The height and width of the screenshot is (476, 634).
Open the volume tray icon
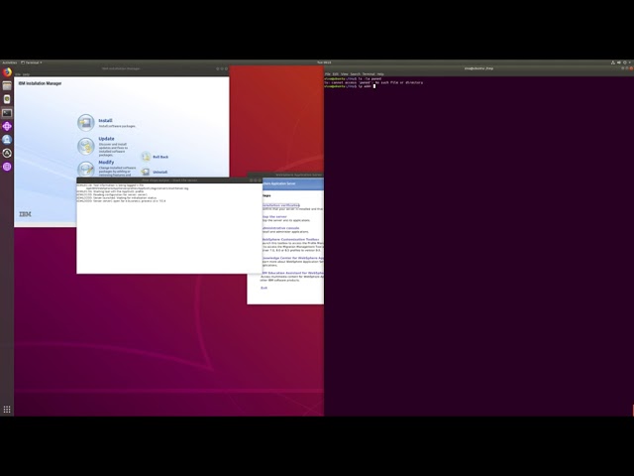pos(619,62)
